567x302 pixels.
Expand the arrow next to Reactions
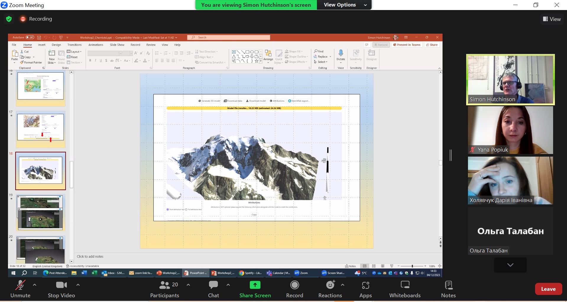click(x=343, y=285)
